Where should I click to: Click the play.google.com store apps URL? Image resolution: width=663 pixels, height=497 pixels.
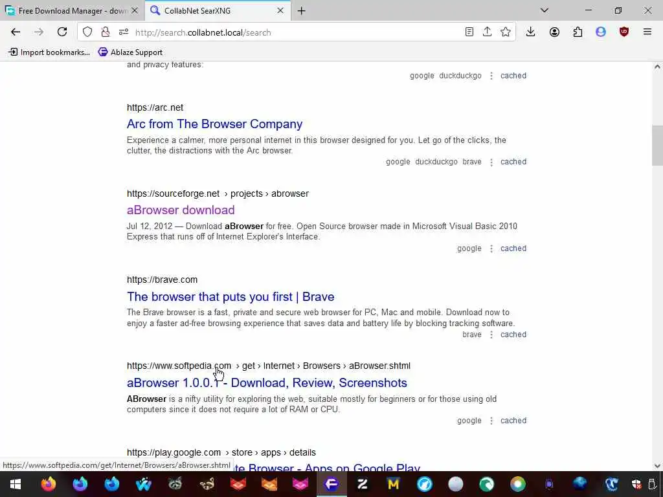tap(221, 452)
